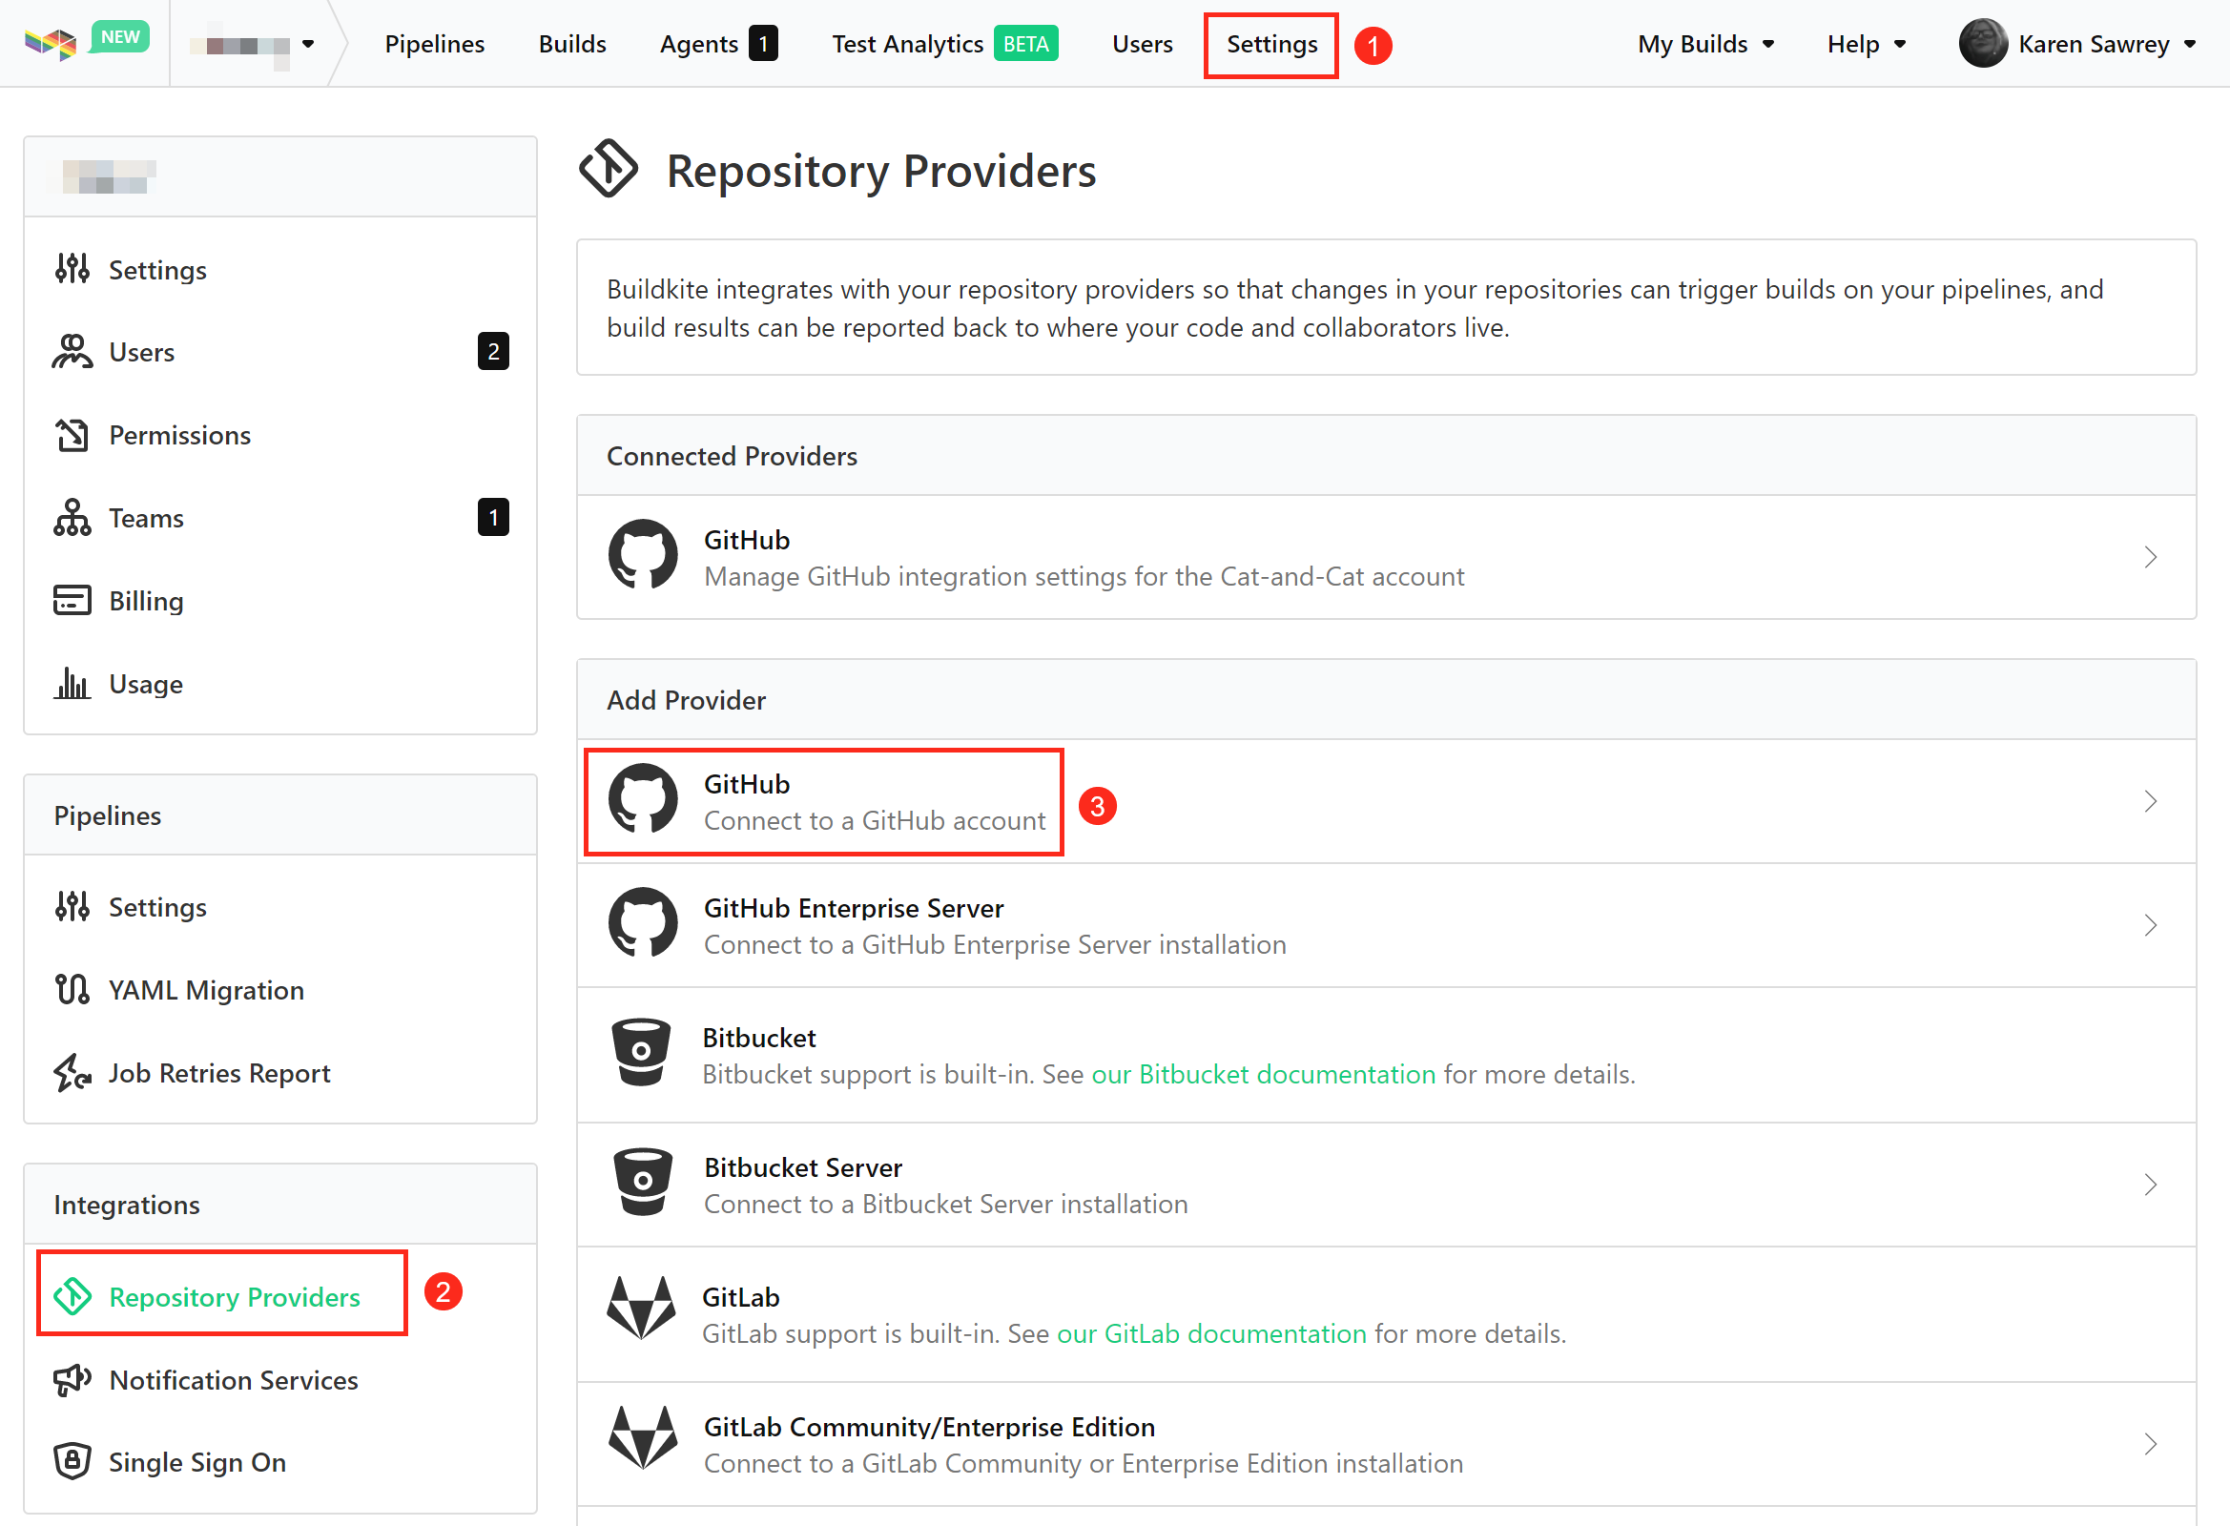
Task: Expand the Help dropdown menu
Action: tap(1867, 44)
